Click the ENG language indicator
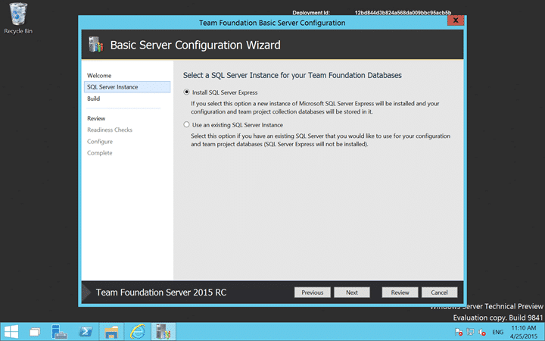Viewport: 545px width, 341px height. coord(498,333)
